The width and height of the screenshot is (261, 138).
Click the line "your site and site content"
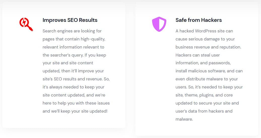[x=68, y=63]
